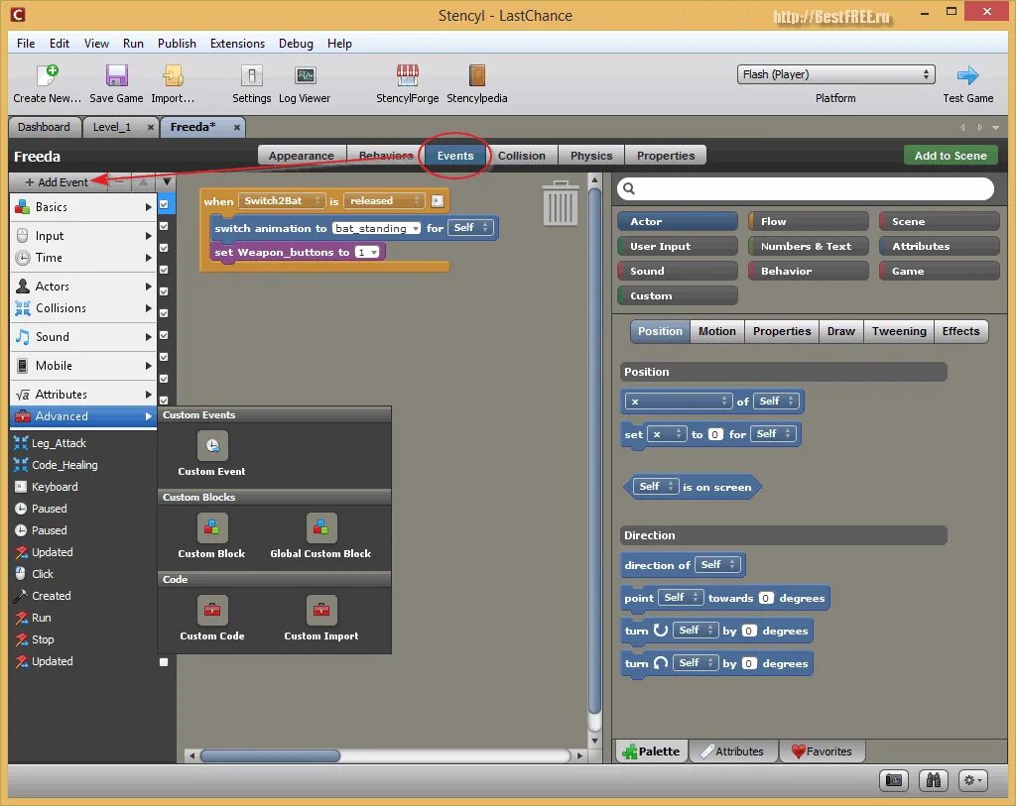This screenshot has width=1016, height=806.
Task: Switch to the Favorites tab
Action: pos(822,750)
